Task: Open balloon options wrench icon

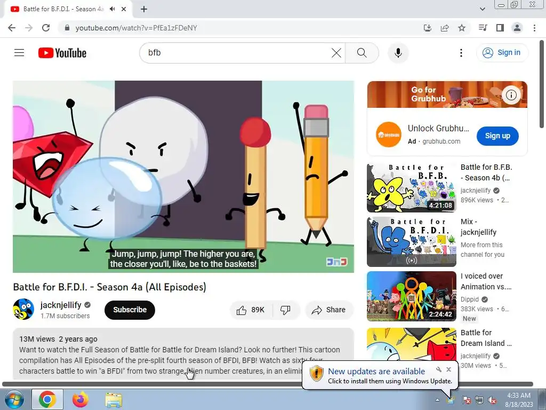Action: coord(439,369)
